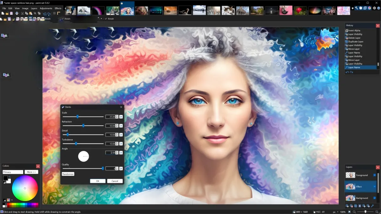Click the Delete Layer icon

pyautogui.click(x=351, y=206)
